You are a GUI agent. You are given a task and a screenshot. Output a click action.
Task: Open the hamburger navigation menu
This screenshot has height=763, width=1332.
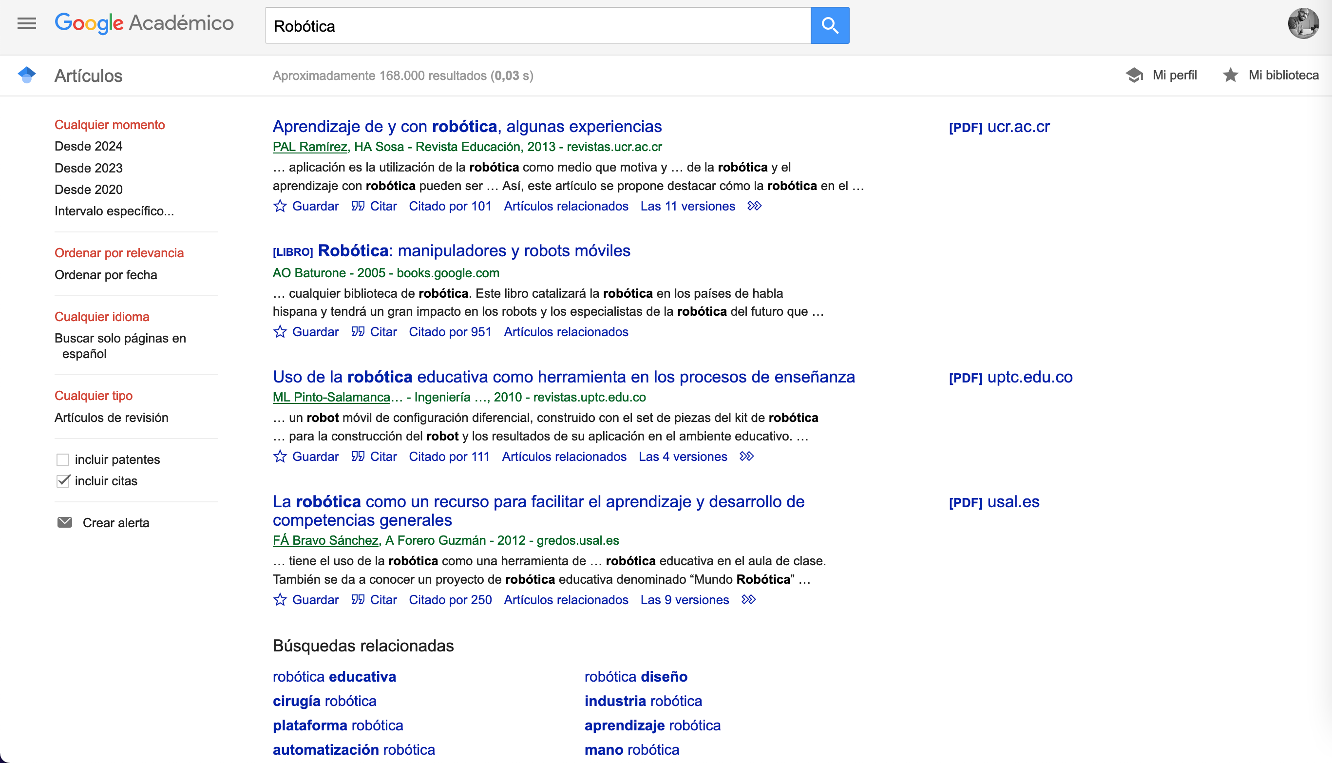click(26, 23)
